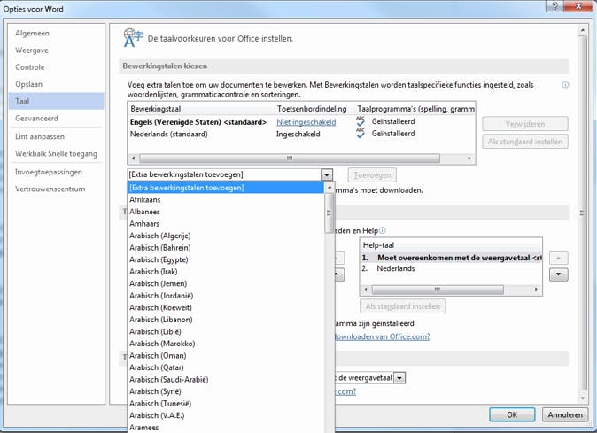Select Arabisch (Saudi-Arabië) in the list
Image resolution: width=597 pixels, height=433 pixels.
[x=226, y=379]
